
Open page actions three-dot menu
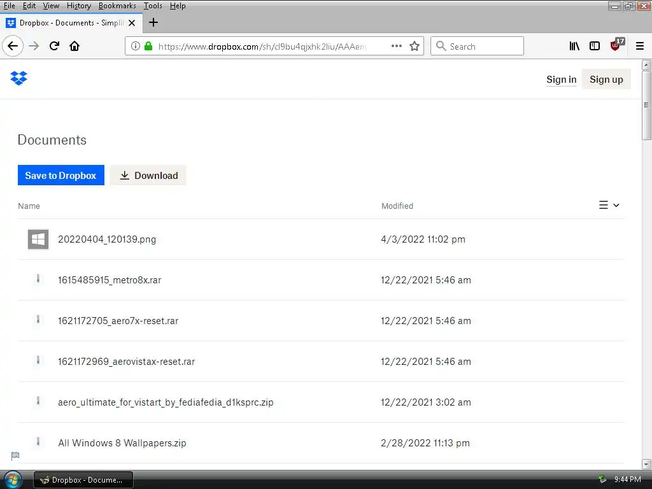point(396,46)
